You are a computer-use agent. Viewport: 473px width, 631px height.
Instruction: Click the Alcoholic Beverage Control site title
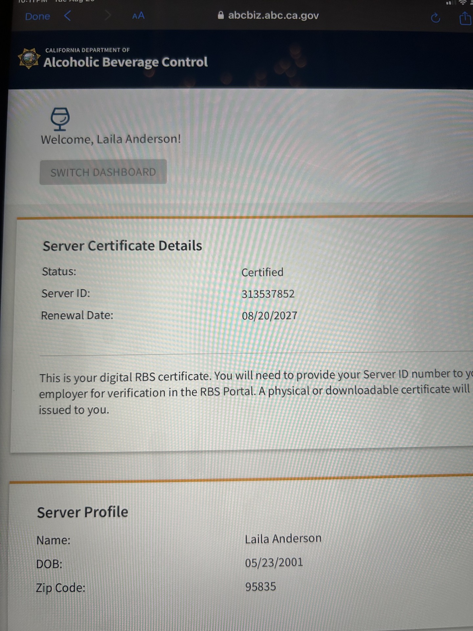pos(125,62)
